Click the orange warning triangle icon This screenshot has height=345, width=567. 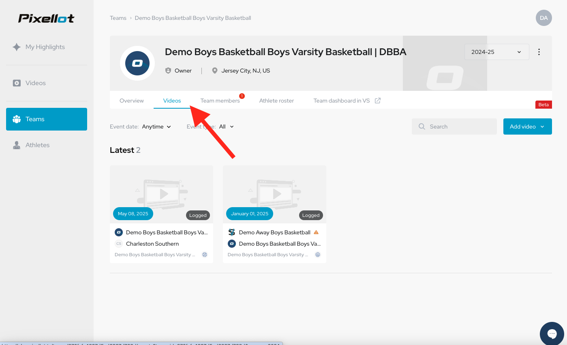[x=316, y=232]
